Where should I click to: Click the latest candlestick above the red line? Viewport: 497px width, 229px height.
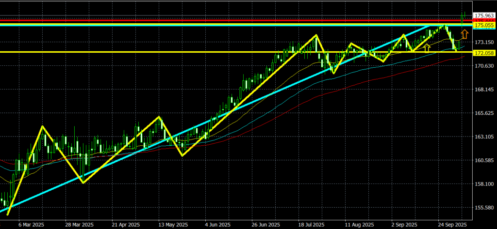[x=464, y=16]
